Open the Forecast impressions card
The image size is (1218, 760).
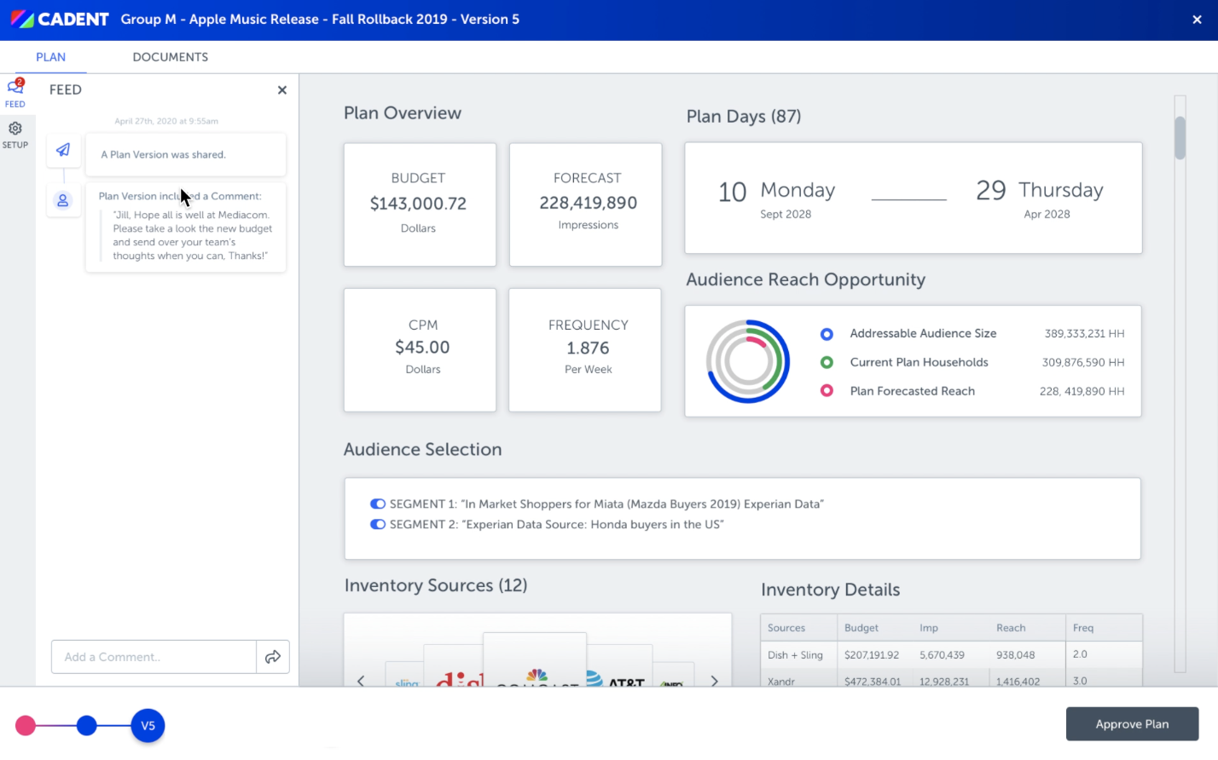[586, 204]
